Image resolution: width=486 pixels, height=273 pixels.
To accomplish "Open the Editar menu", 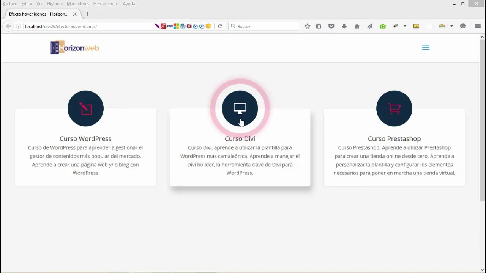I will pyautogui.click(x=27, y=4).
